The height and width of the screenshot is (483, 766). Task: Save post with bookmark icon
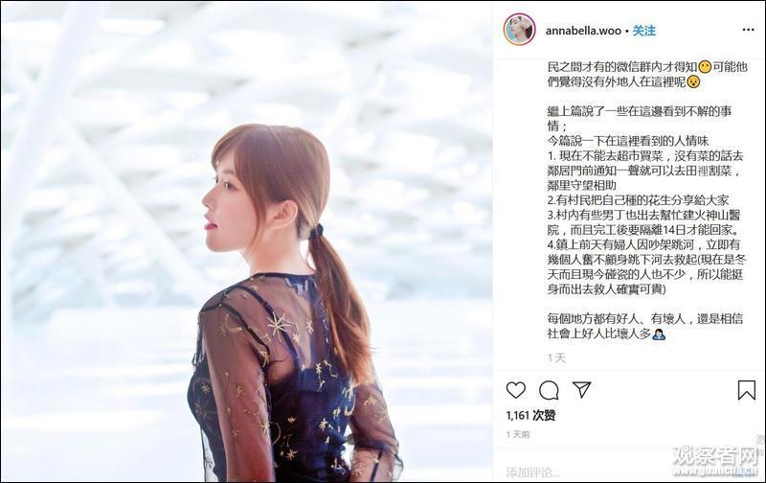(x=747, y=390)
